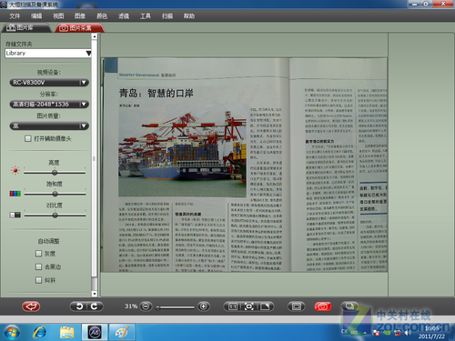Click the volume speaker tray icon

tap(409, 333)
